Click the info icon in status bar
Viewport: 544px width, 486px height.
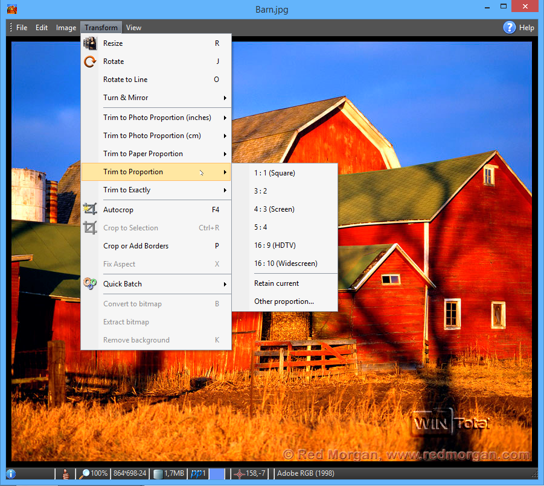tap(11, 474)
